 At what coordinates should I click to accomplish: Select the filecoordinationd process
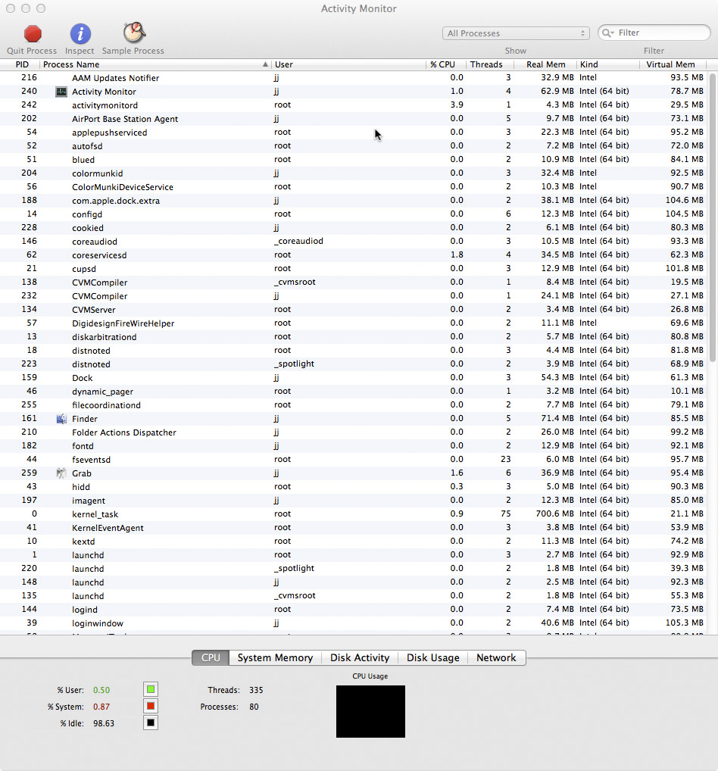click(354, 404)
